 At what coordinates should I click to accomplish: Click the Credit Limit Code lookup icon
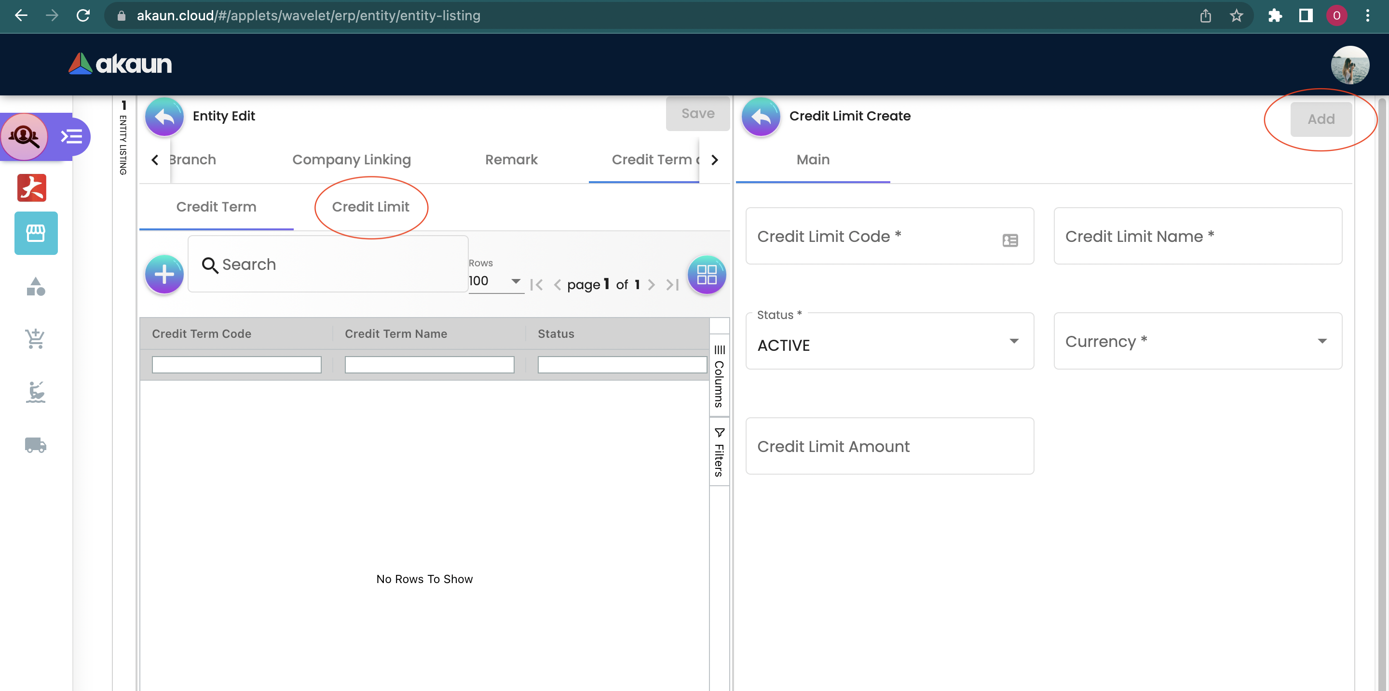(x=1010, y=240)
